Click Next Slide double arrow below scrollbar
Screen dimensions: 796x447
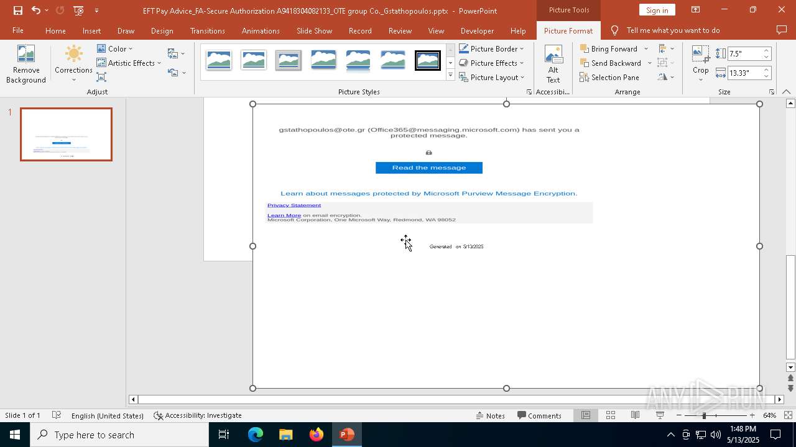790,388
